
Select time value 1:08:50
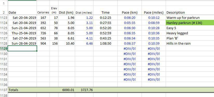coord(105,43)
